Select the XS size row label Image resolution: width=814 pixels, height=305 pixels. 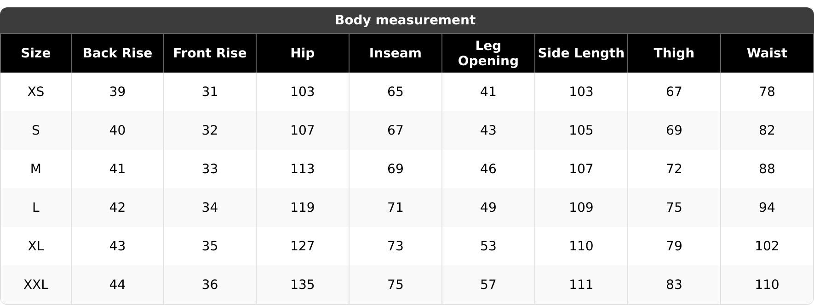tap(36, 92)
